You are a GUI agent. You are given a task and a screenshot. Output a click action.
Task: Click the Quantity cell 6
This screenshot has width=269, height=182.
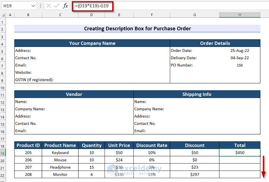(x=91, y=175)
